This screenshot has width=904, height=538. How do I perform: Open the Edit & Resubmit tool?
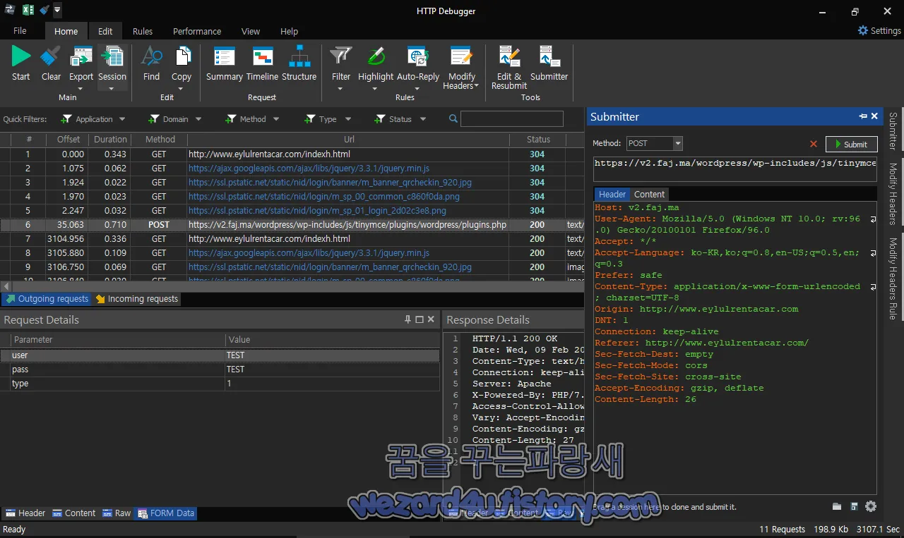509,68
